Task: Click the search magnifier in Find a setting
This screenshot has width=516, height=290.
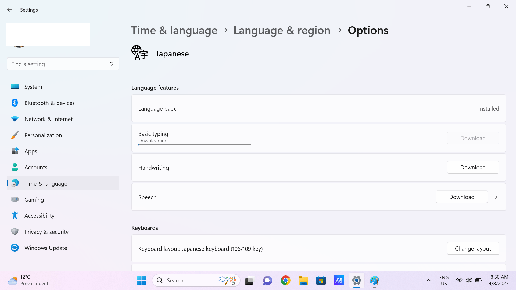Action: click(x=112, y=64)
